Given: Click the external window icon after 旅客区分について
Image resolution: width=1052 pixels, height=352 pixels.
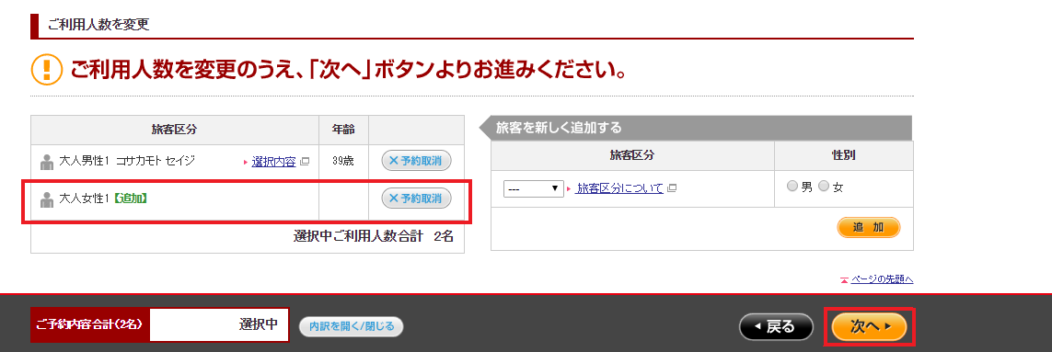Looking at the screenshot, I should [672, 188].
